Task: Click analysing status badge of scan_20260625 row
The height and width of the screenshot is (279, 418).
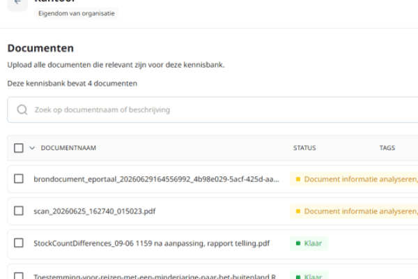Action: tap(354, 211)
